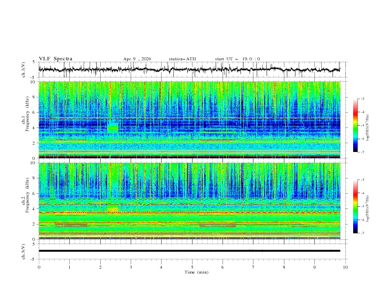The image size is (389, 300).
Task: Click the ch.1 'Frequency (kHz)' axis label
Action: (27, 114)
